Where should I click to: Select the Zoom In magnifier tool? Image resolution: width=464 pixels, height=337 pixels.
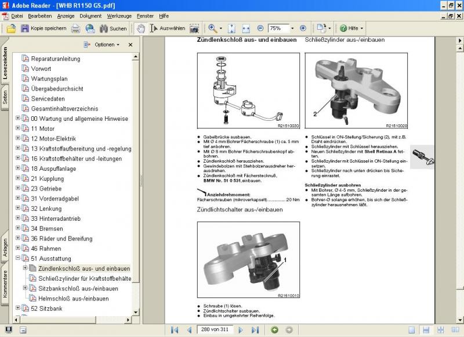point(212,28)
